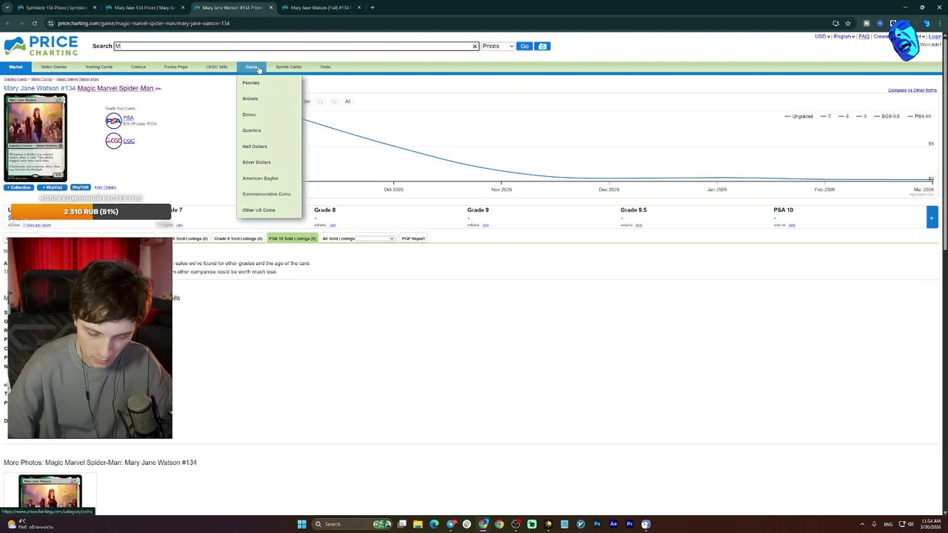Choose Silver Dollars from the Coins menu
This screenshot has width=948, height=533.
pos(257,162)
